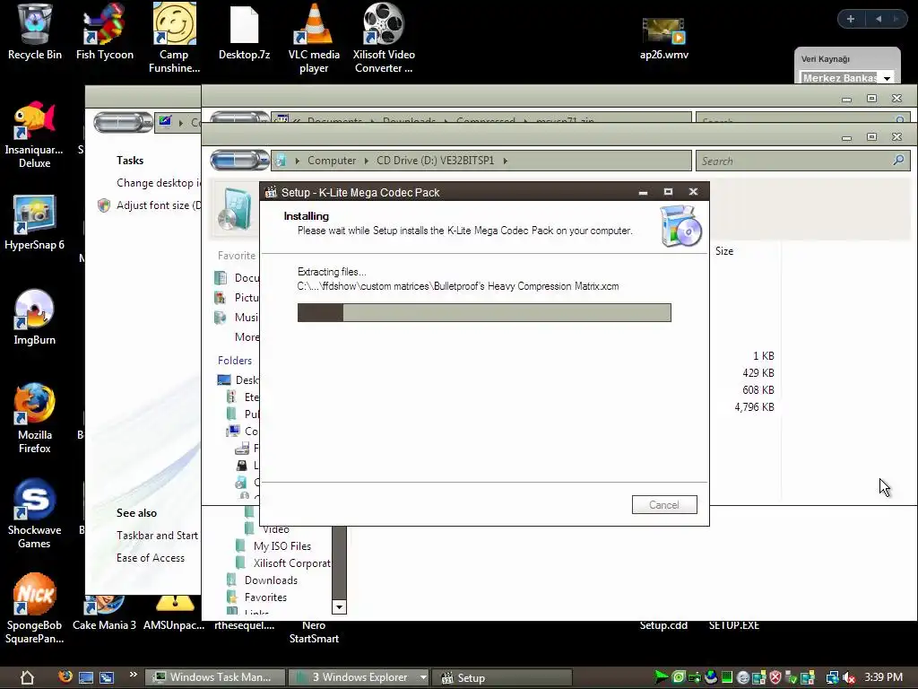Click arrow after CD Drive in address bar
This screenshot has height=689, width=918.
(506, 161)
